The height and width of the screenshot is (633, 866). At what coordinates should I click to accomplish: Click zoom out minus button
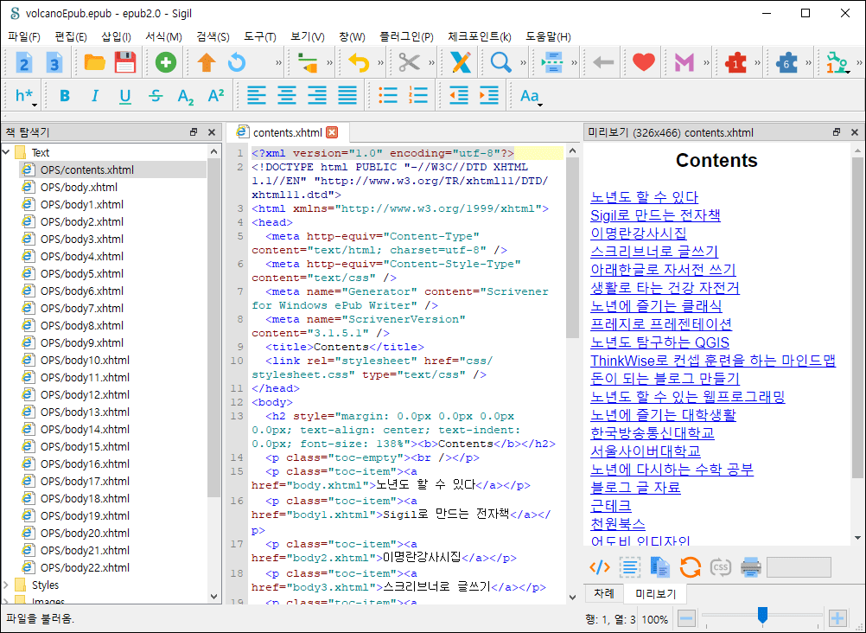point(686,618)
